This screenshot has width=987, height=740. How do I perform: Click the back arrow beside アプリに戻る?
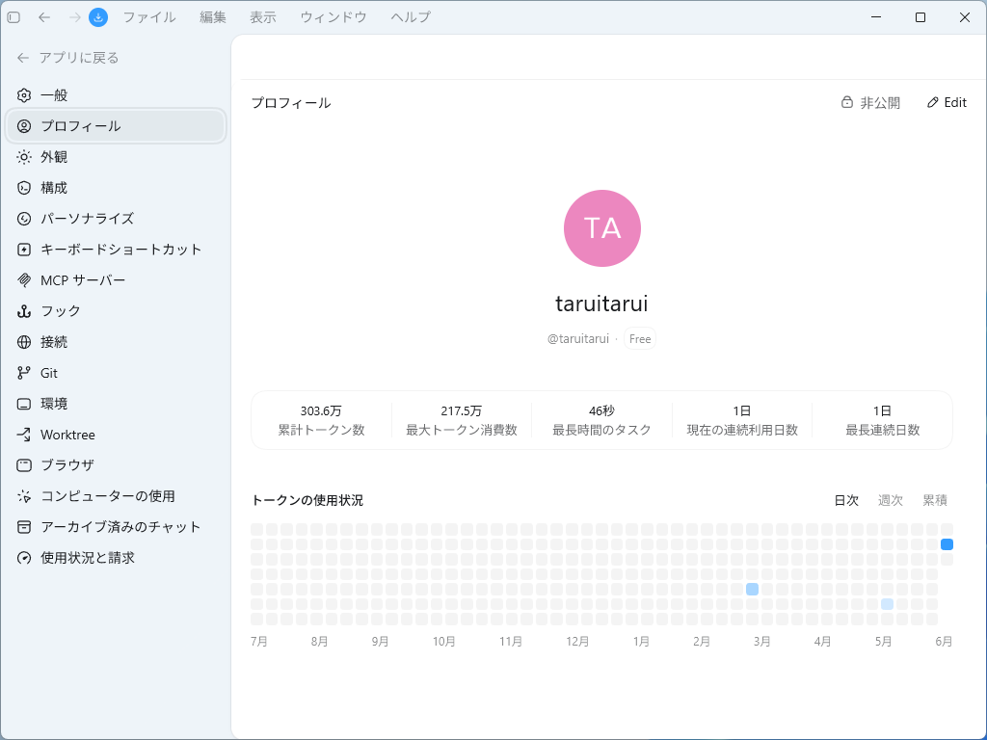pos(23,58)
